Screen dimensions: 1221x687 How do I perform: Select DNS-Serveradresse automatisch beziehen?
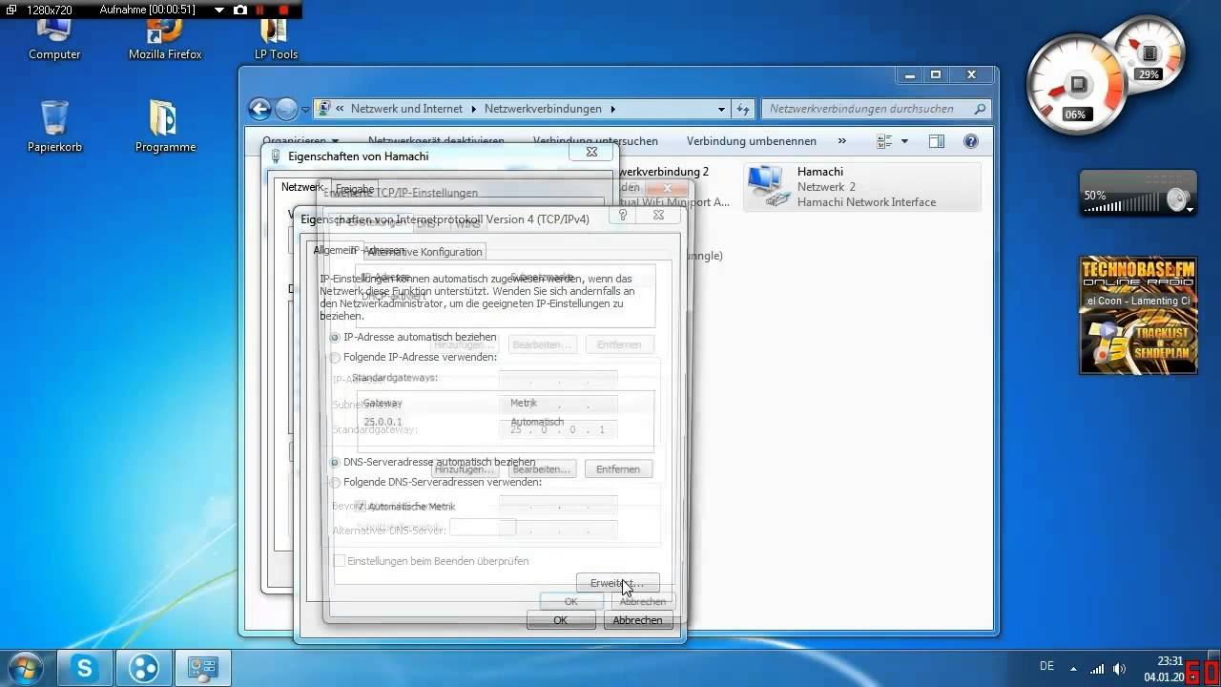pyautogui.click(x=432, y=462)
